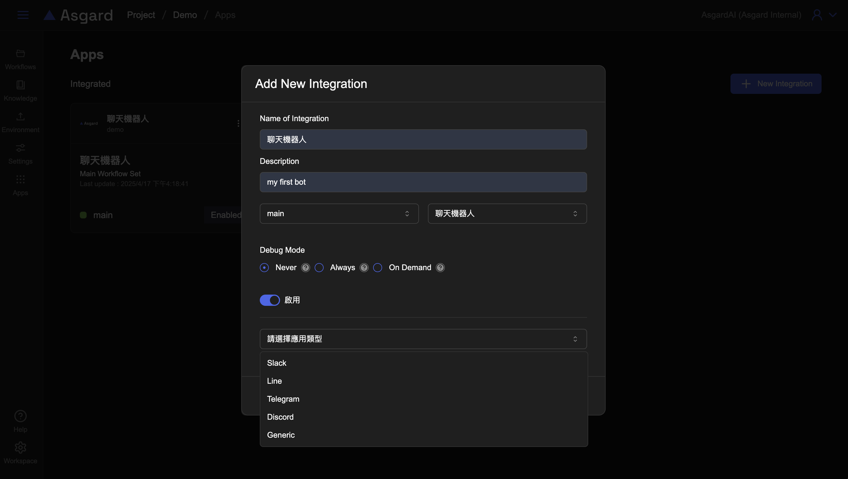The image size is (848, 479).
Task: Toggle the 啟用 enable switch
Action: pyautogui.click(x=270, y=300)
